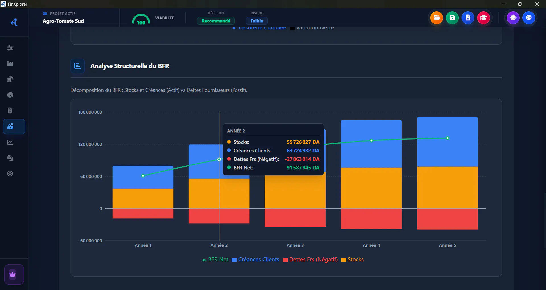Click the PROJET ACTIF label
The height and width of the screenshot is (290, 546).
pyautogui.click(x=63, y=14)
